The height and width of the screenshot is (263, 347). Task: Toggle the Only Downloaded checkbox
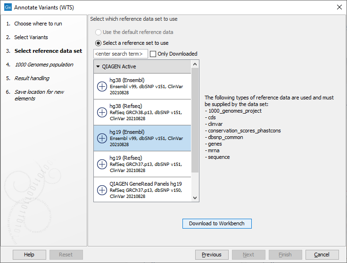click(153, 54)
